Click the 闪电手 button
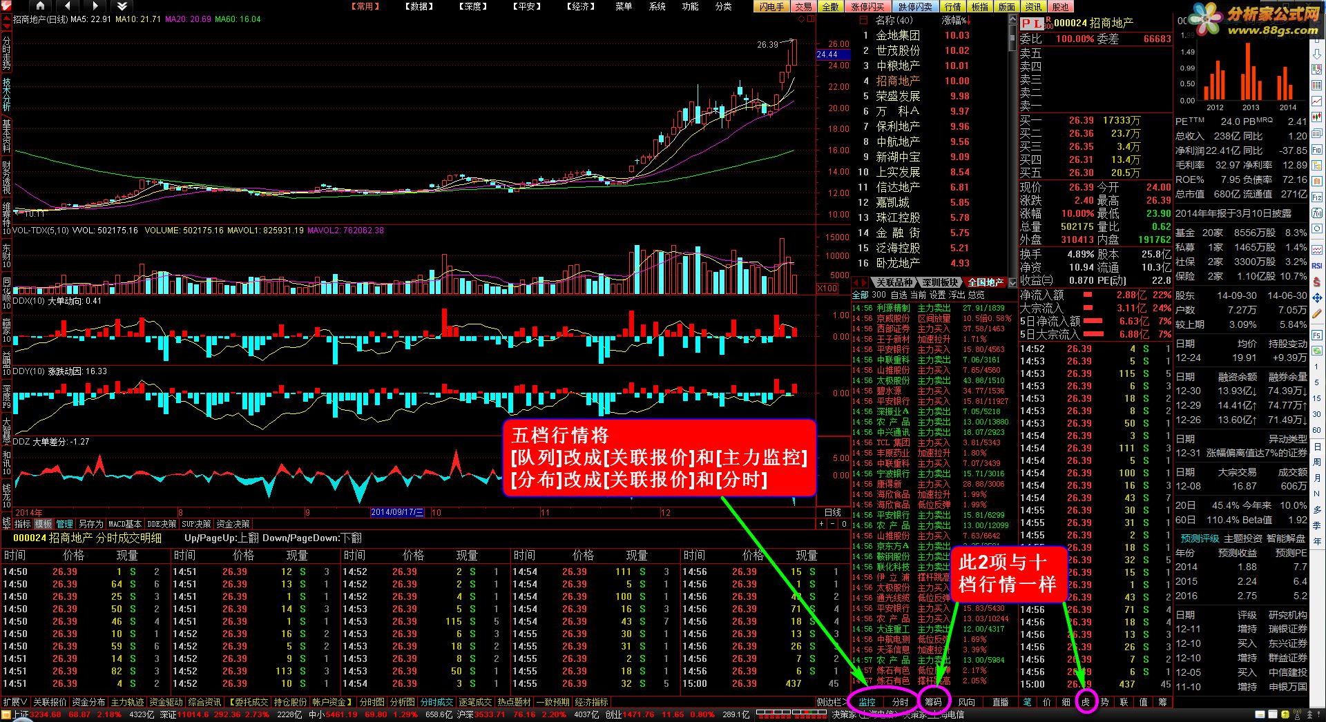Viewport: 1326px width, 722px height. 772,6
